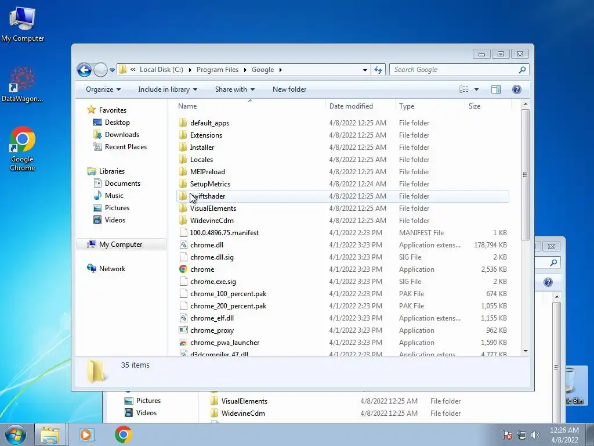
Task: Sort by the Size column header
Action: click(487, 106)
